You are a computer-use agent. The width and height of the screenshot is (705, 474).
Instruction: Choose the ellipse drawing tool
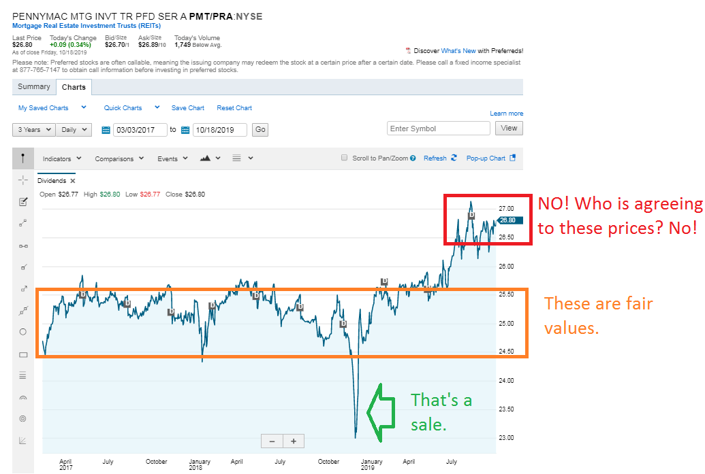[22, 332]
